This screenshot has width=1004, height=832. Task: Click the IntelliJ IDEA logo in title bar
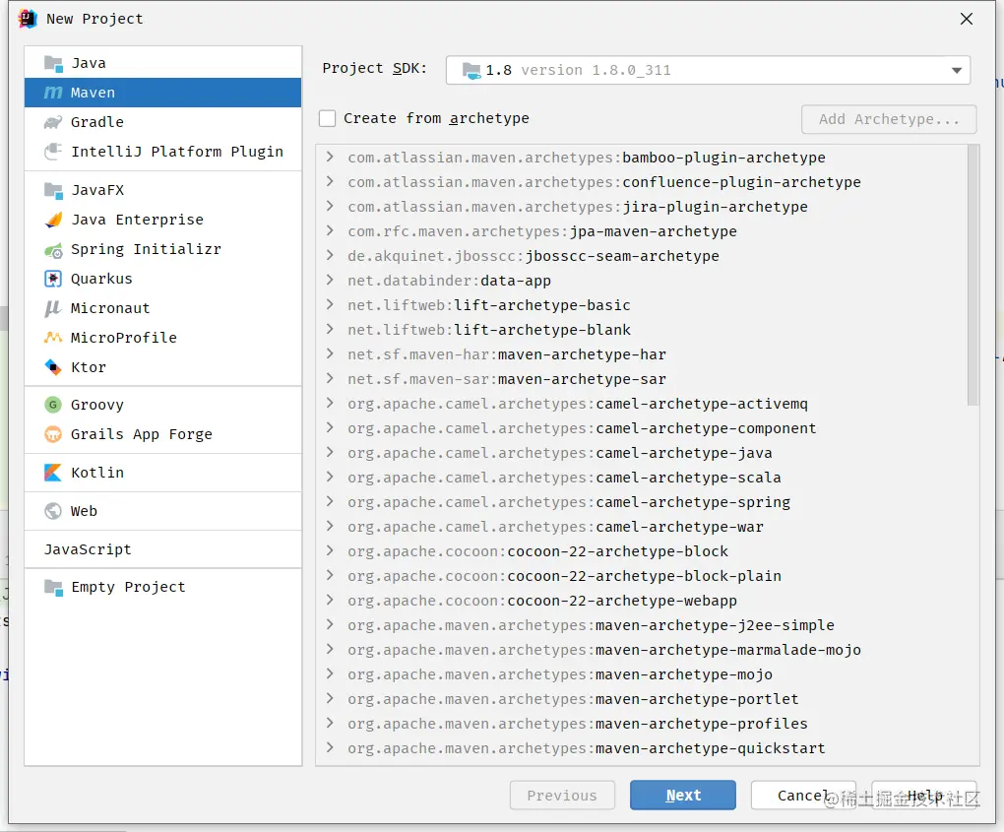coord(28,19)
